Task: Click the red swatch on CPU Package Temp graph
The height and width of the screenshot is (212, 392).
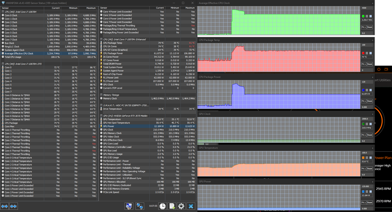Action: click(x=363, y=53)
